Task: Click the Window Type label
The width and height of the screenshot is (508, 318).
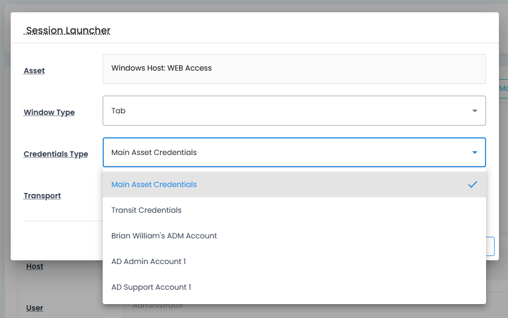Action: tap(49, 112)
